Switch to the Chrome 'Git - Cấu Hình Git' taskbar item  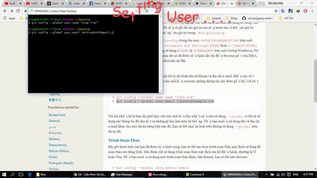coord(90,175)
